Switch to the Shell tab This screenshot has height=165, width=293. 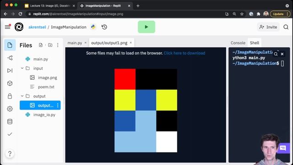tap(255, 43)
